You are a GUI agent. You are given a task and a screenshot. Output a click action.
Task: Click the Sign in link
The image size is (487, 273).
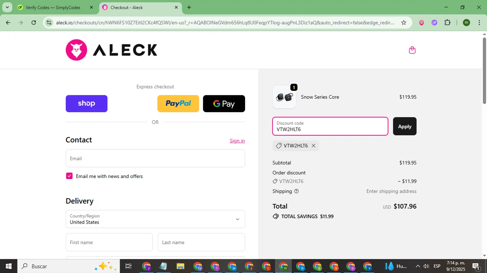pos(237,141)
